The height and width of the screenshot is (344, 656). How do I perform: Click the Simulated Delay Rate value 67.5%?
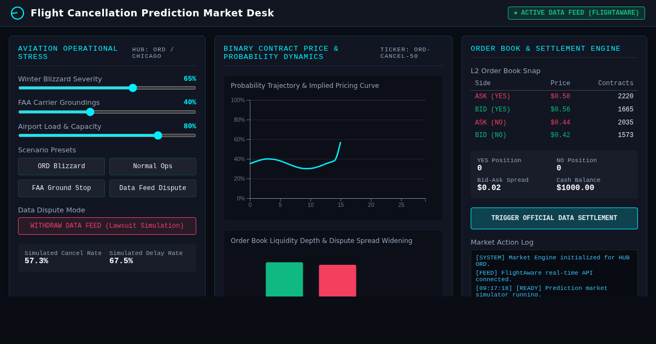(x=121, y=261)
